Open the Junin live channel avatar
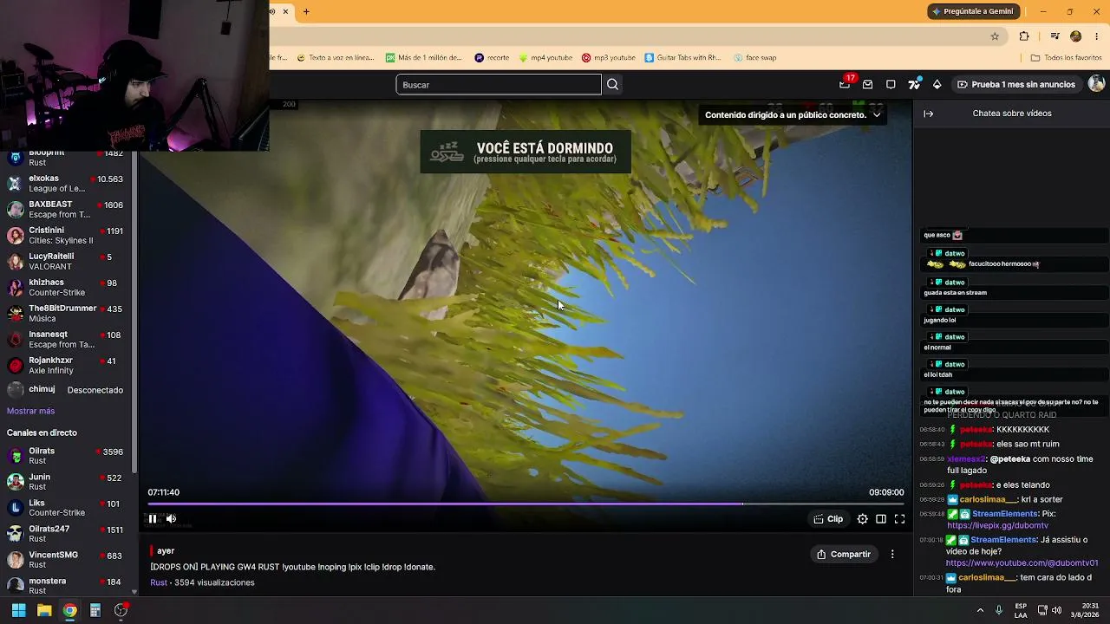The height and width of the screenshot is (624, 1110). pos(15,482)
